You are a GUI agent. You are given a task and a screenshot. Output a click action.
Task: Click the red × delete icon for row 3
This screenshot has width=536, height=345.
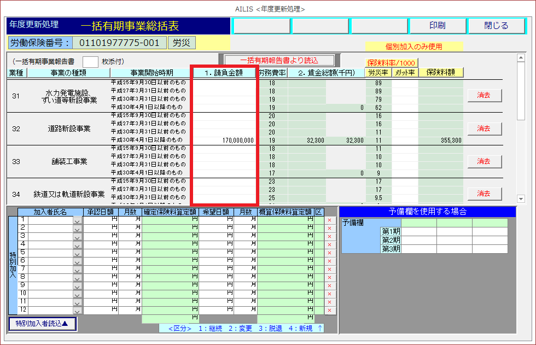[x=329, y=237]
